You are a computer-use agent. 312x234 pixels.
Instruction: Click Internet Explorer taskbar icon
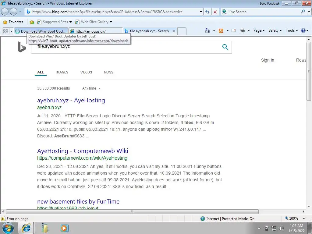tap(26, 228)
